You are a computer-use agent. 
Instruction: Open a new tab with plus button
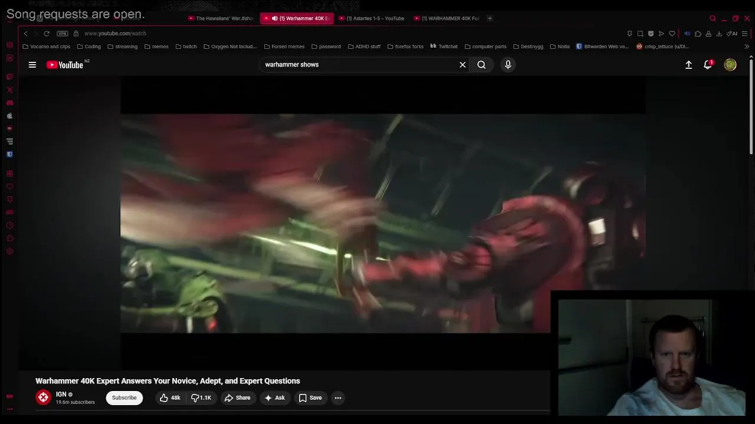click(x=490, y=18)
